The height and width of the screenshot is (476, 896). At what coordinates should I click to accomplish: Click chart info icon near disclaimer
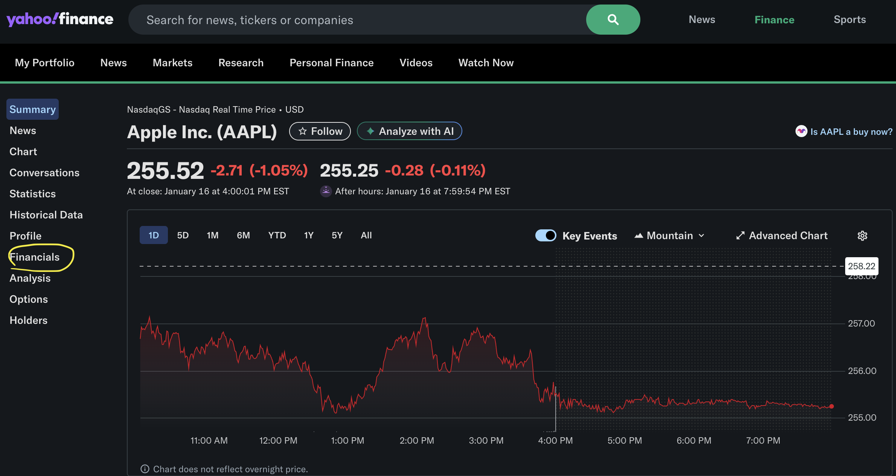tap(145, 469)
